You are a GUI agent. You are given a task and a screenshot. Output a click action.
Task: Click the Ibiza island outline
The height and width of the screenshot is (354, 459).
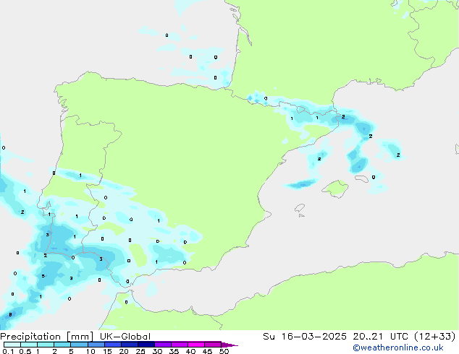coord(300,208)
